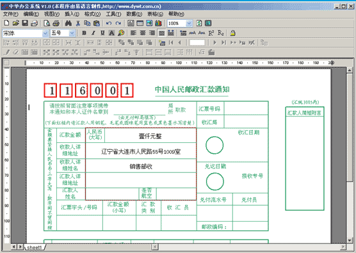Viewport: 356px width, 253px height.
Task: Toggle bold formatting
Action: point(85,33)
